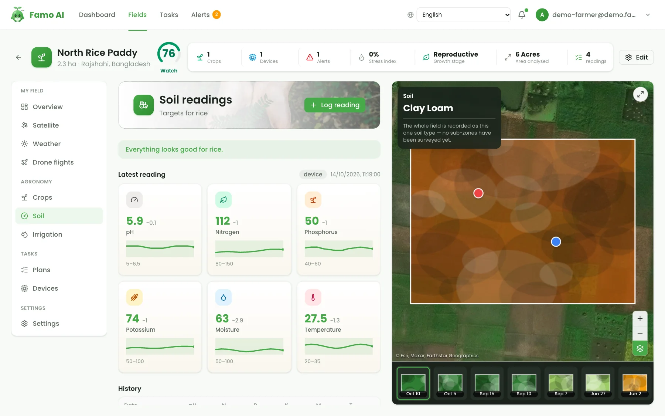Click the Alerts stat in the header

pos(318,57)
